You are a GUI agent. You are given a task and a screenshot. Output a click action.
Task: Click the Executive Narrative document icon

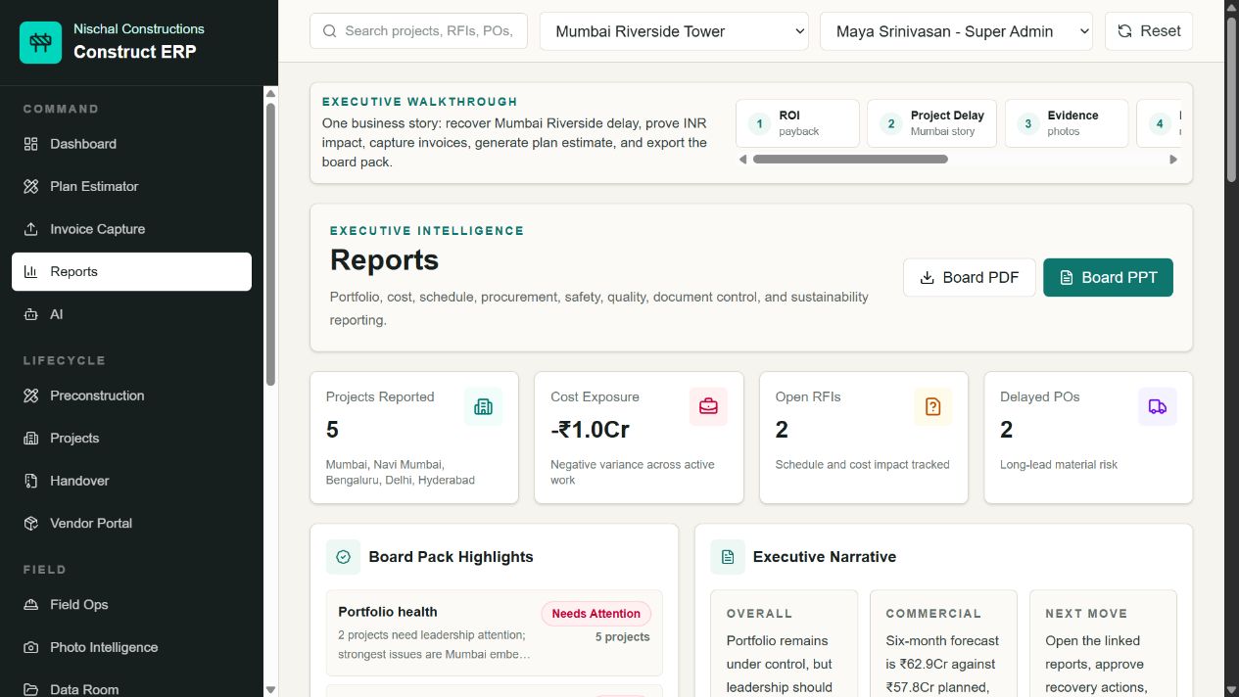click(728, 557)
